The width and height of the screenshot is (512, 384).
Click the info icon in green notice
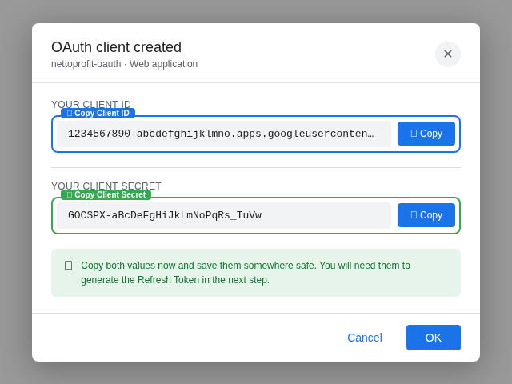[68, 266]
